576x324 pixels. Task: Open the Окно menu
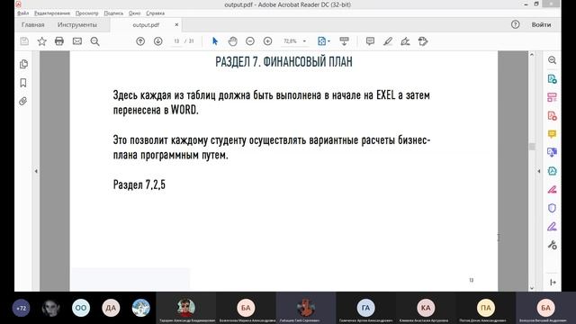coord(134,13)
